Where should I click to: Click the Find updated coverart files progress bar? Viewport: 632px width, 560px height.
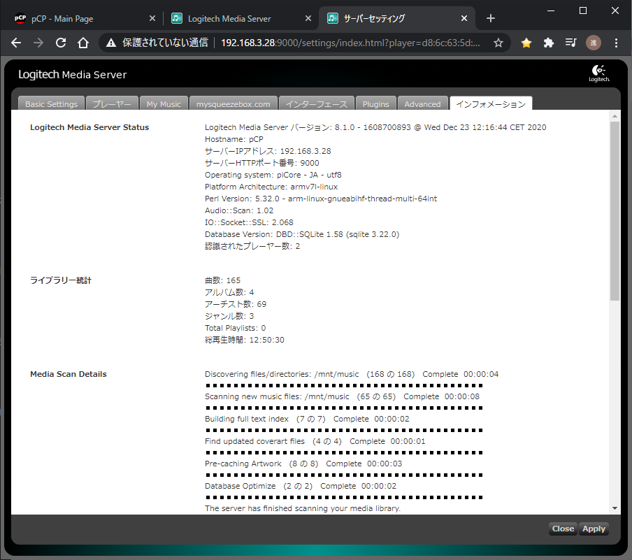click(344, 453)
